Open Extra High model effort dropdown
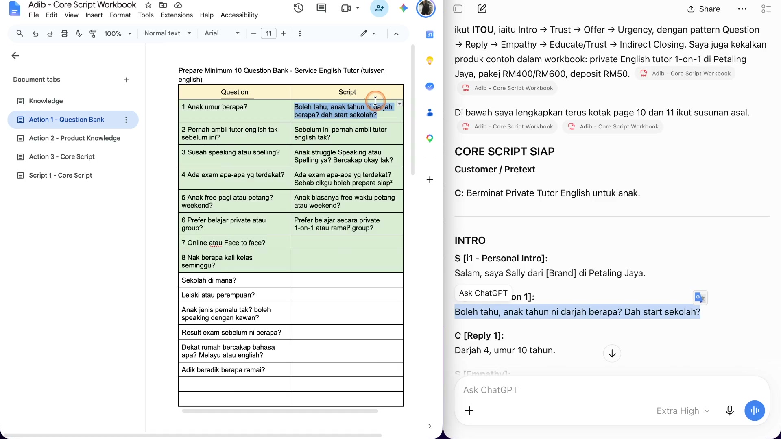Image resolution: width=781 pixels, height=439 pixels. [x=683, y=411]
